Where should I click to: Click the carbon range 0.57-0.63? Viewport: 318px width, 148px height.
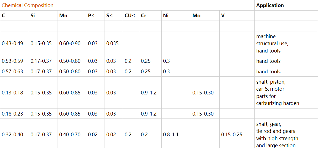click(12, 72)
